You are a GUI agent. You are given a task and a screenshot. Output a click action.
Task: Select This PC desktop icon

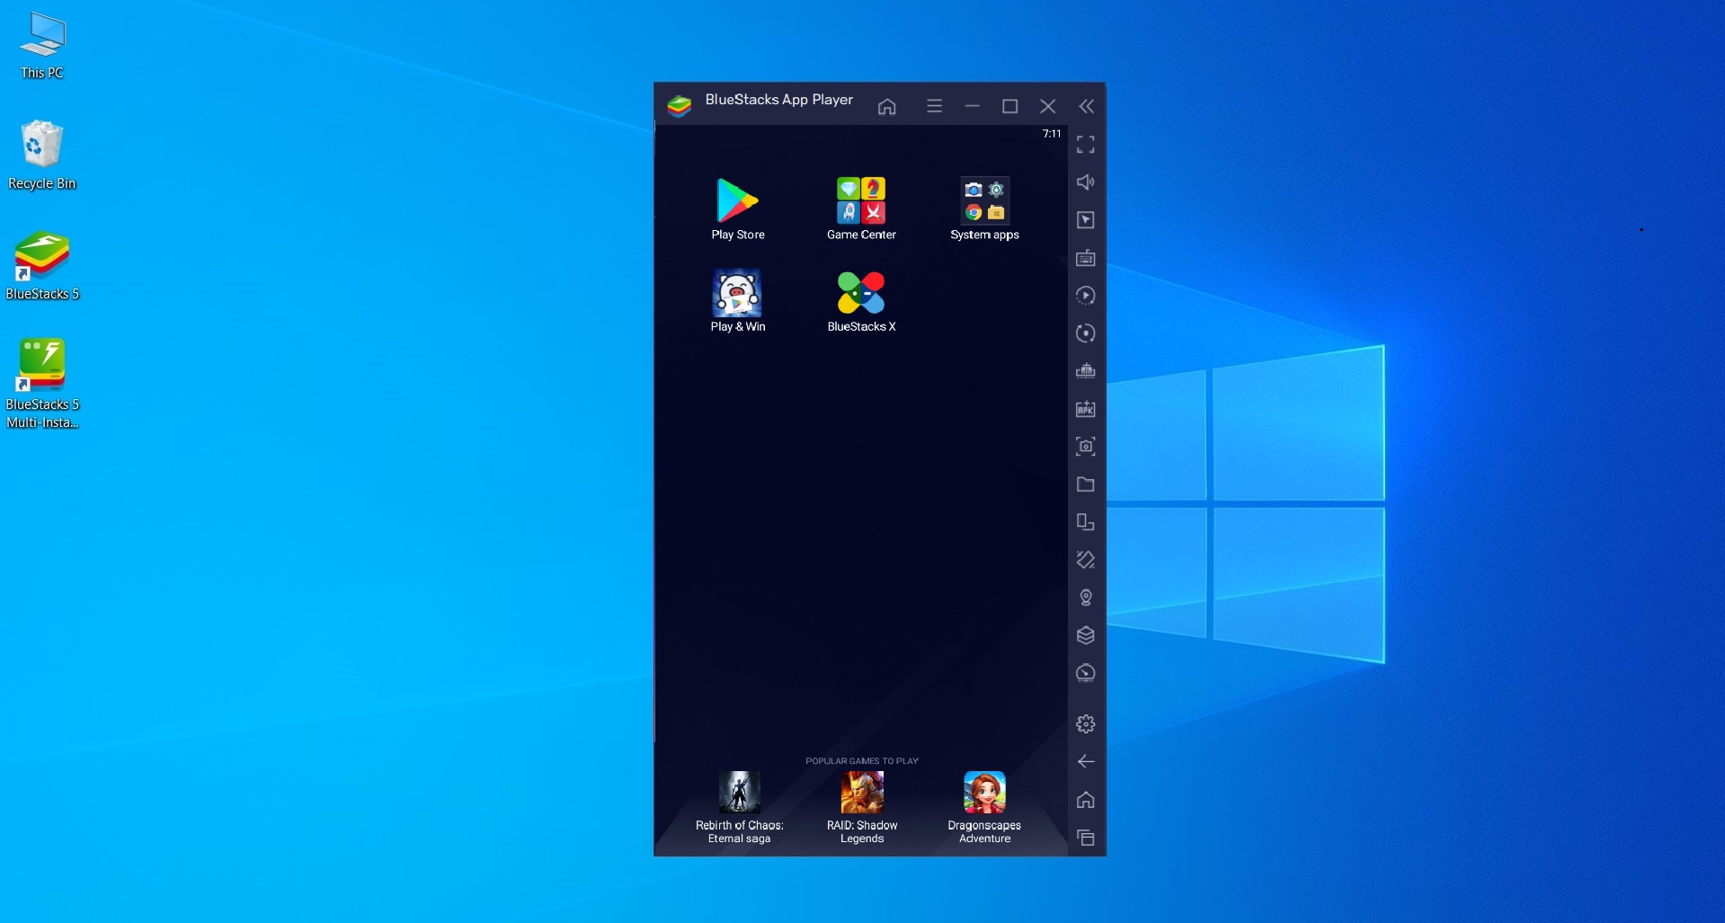42,46
